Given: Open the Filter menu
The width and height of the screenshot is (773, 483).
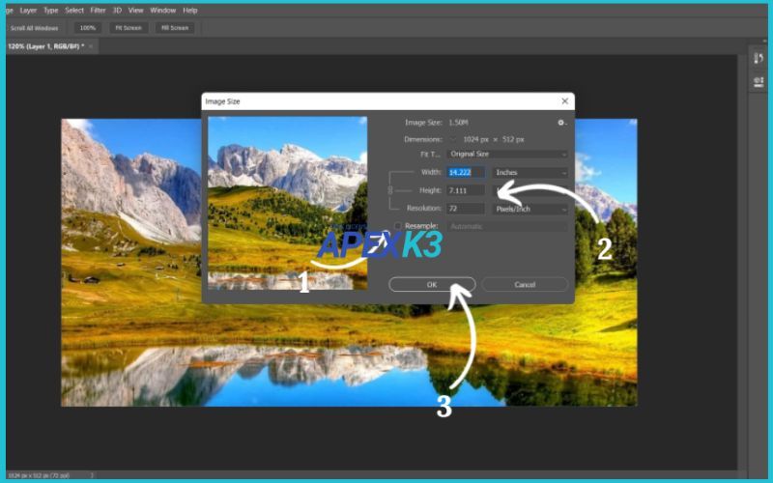Looking at the screenshot, I should click(99, 10).
